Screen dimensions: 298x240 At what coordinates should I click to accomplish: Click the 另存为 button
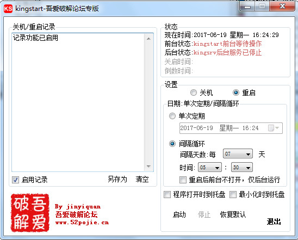pos(117,179)
